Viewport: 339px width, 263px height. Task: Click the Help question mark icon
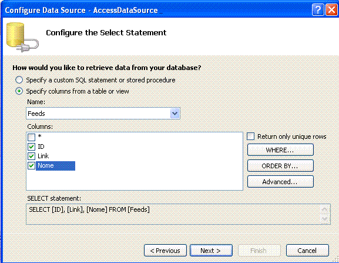pyautogui.click(x=318, y=10)
